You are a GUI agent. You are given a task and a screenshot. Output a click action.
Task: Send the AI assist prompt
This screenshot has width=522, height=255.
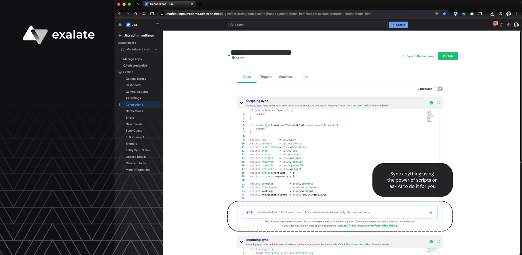pyautogui.click(x=430, y=212)
